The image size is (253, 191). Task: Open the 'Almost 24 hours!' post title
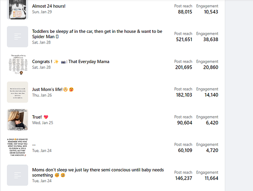(49, 6)
